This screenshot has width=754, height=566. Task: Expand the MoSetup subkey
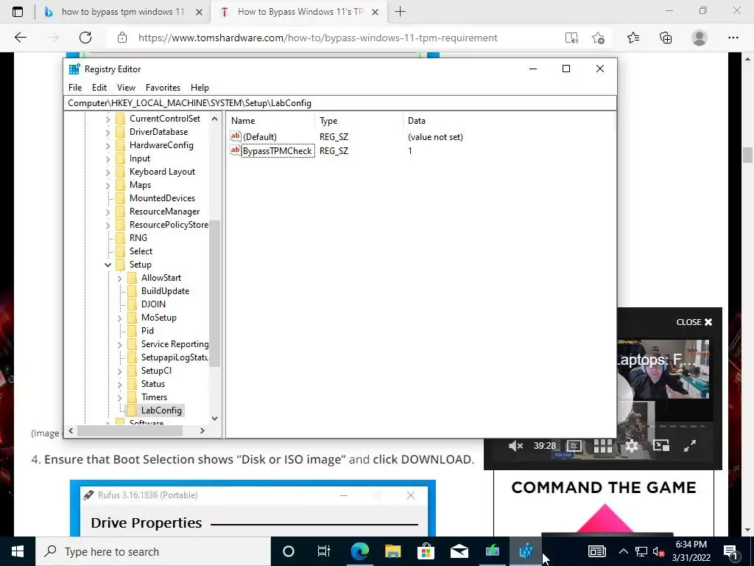coord(120,318)
